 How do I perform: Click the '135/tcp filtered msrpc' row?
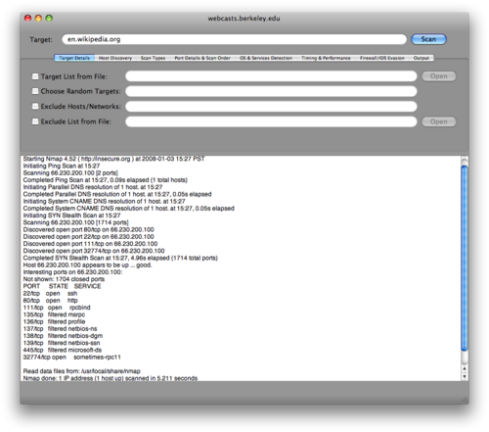[54, 314]
